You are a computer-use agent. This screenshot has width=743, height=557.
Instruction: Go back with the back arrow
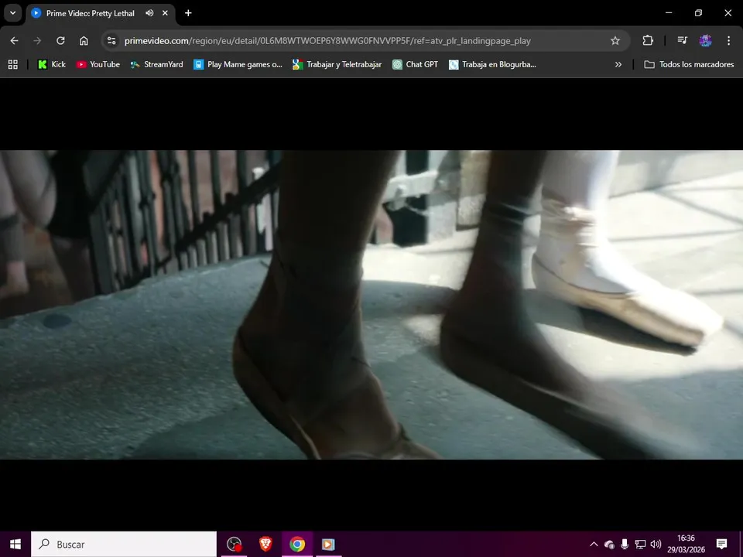pos(14,41)
